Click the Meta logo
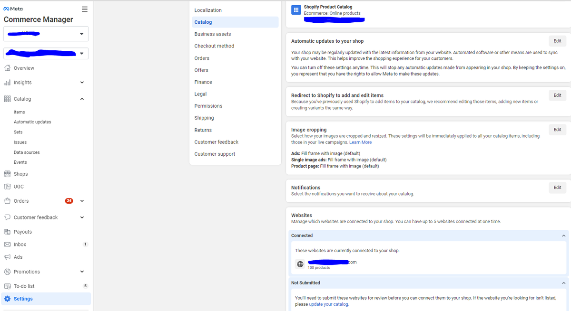Viewport: 571px width, 311px height. click(x=13, y=9)
